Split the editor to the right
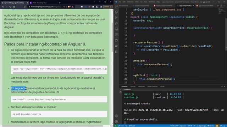The width and height of the screenshot is (227, 127). pyautogui.click(x=221, y=6)
